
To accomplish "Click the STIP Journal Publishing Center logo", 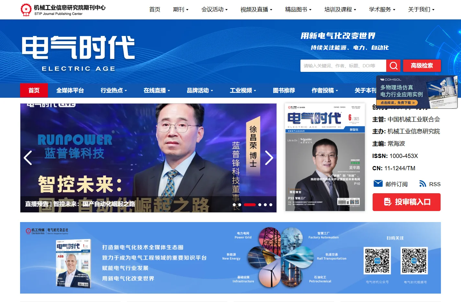I will point(63,10).
